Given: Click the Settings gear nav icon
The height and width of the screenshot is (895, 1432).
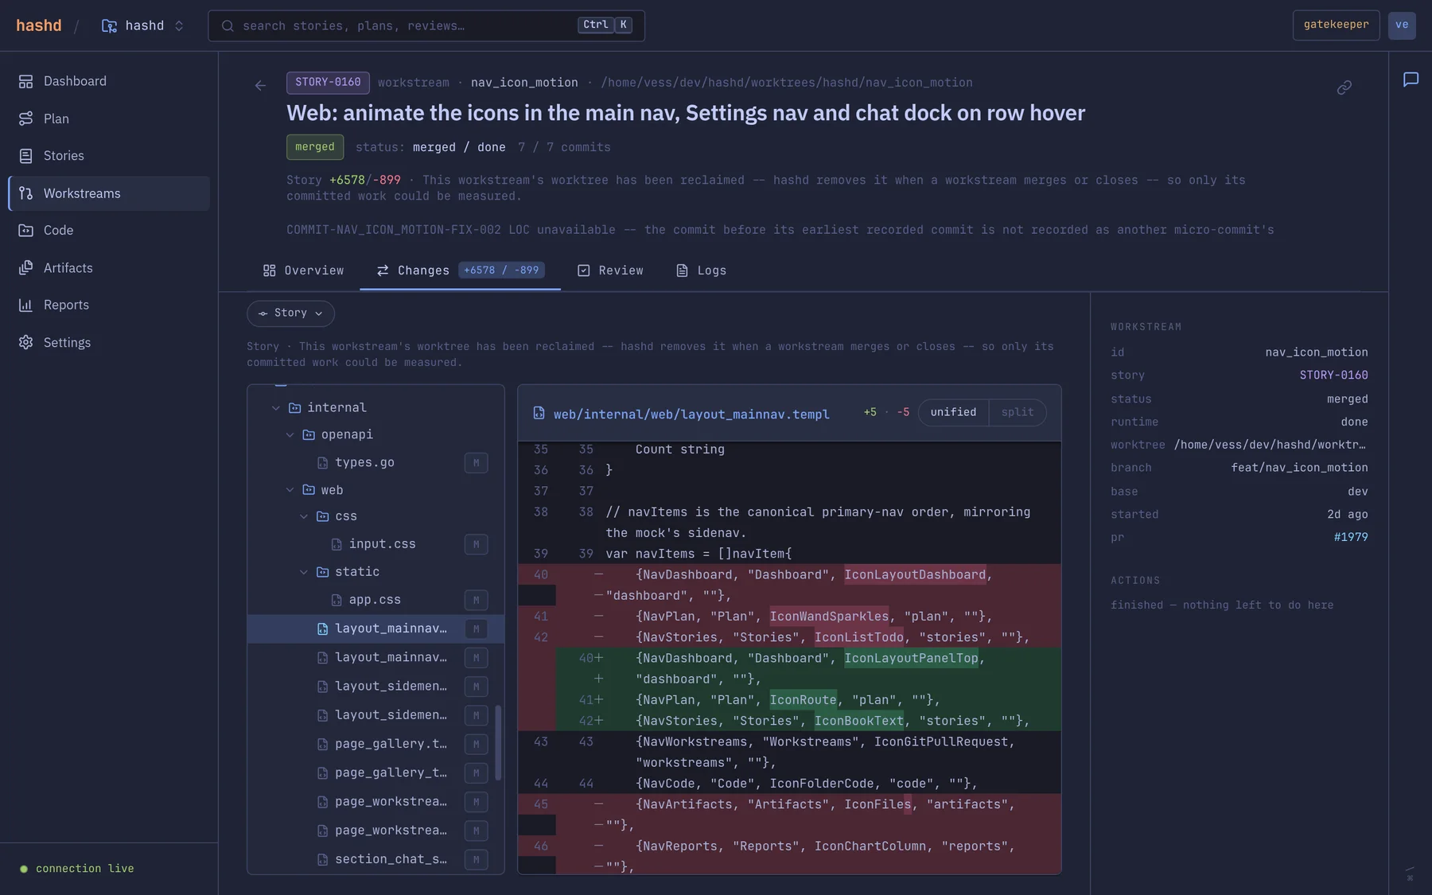Looking at the screenshot, I should pyautogui.click(x=26, y=343).
